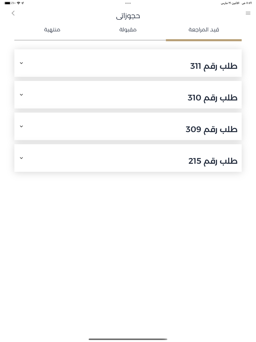Select the قيد المراجعة tab
The height and width of the screenshot is (342, 256).
pyautogui.click(x=203, y=29)
